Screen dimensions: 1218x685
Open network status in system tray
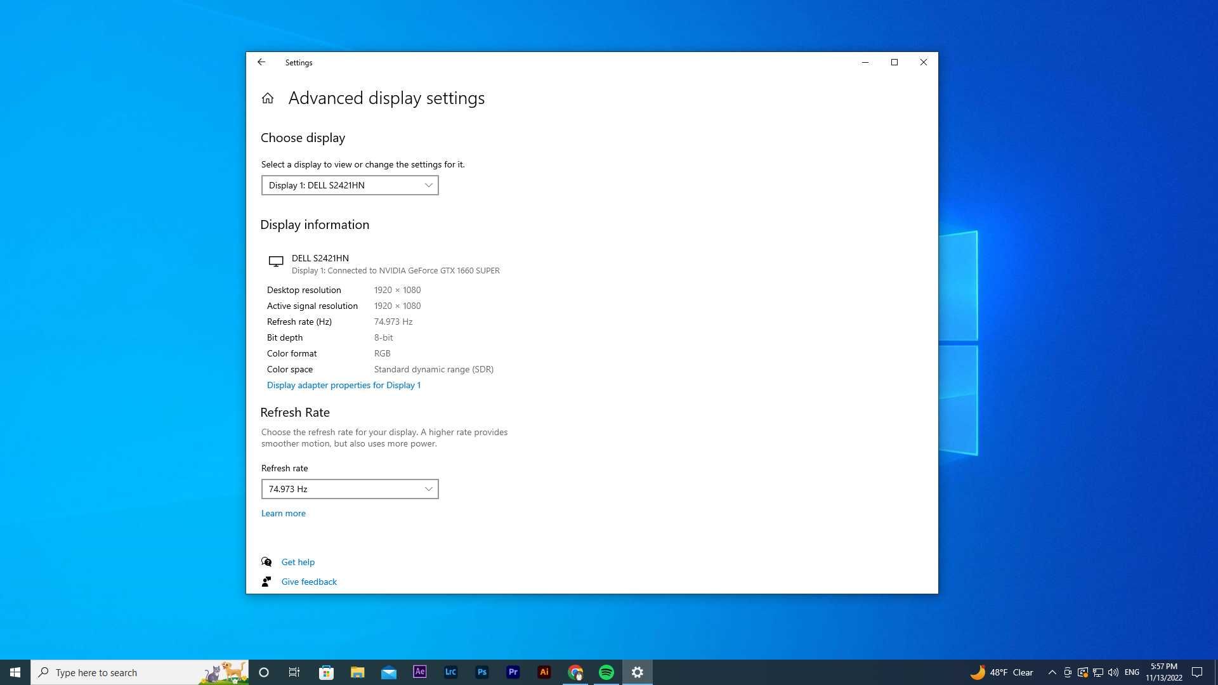(x=1098, y=672)
